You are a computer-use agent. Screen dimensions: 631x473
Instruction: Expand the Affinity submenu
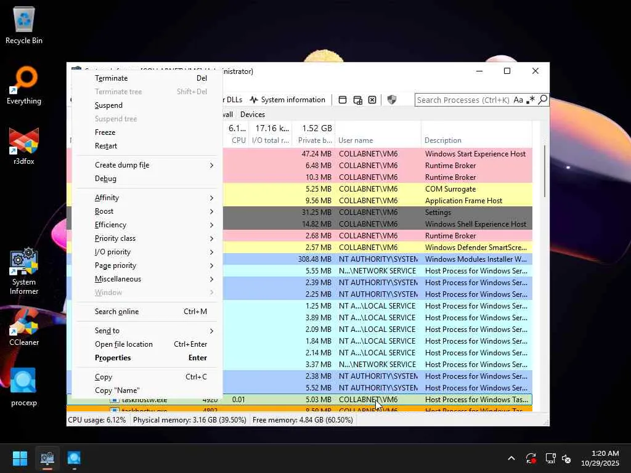pos(147,198)
